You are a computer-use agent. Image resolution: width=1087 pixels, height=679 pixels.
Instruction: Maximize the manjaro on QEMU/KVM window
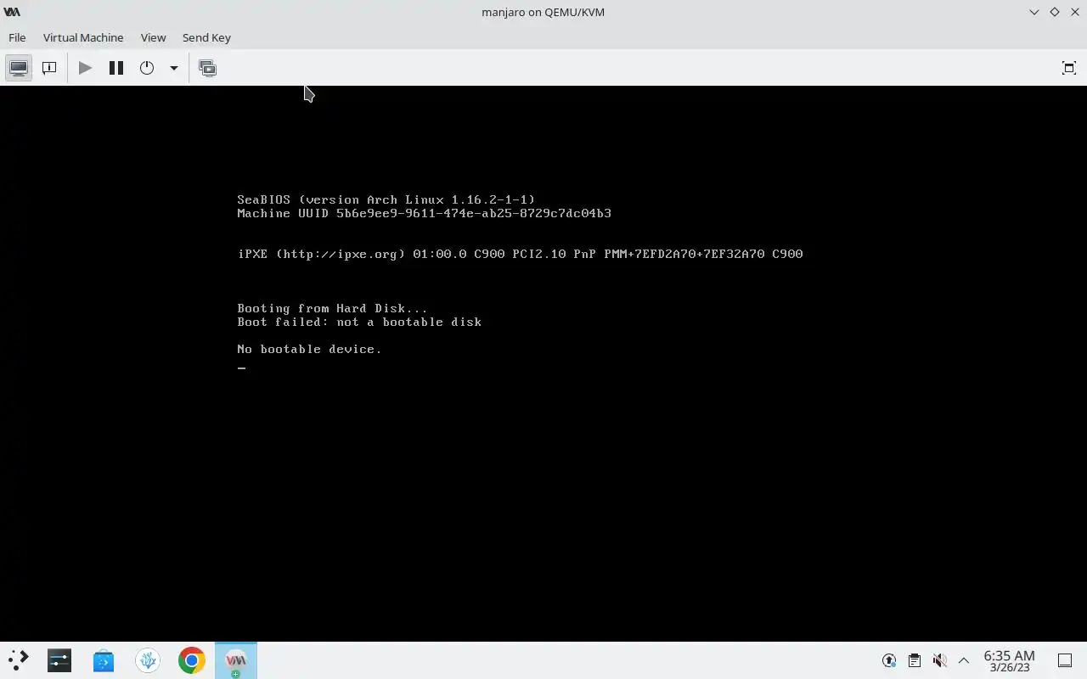pos(1054,12)
